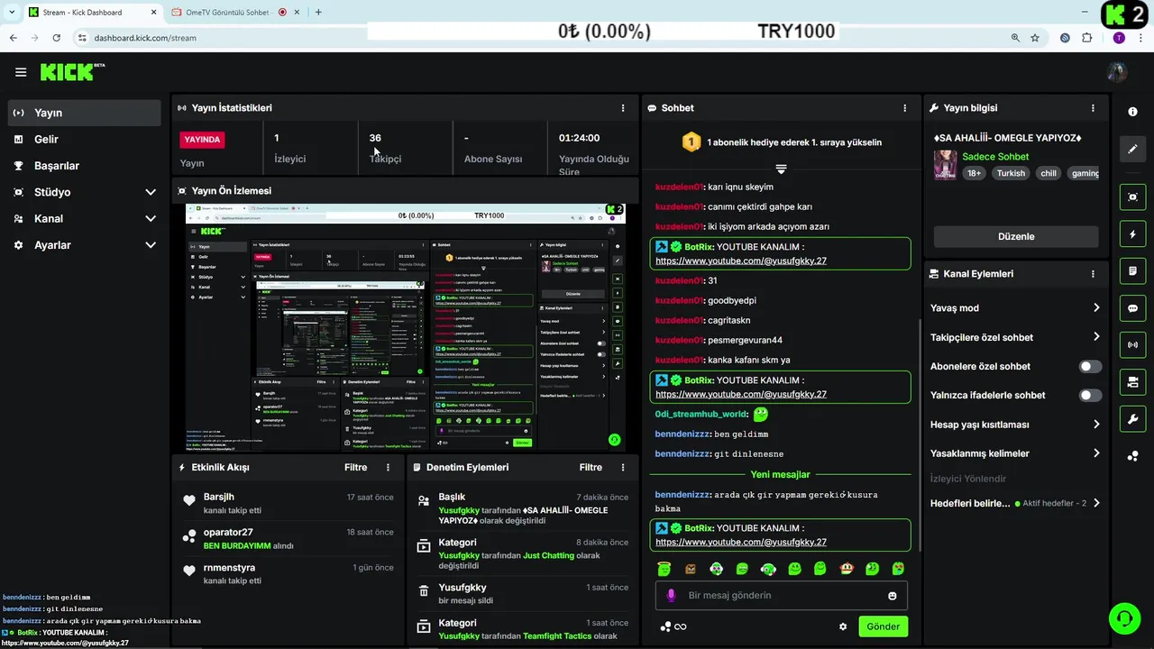Image resolution: width=1154 pixels, height=649 pixels.
Task: Click the KICK logo
Action: click(x=72, y=72)
